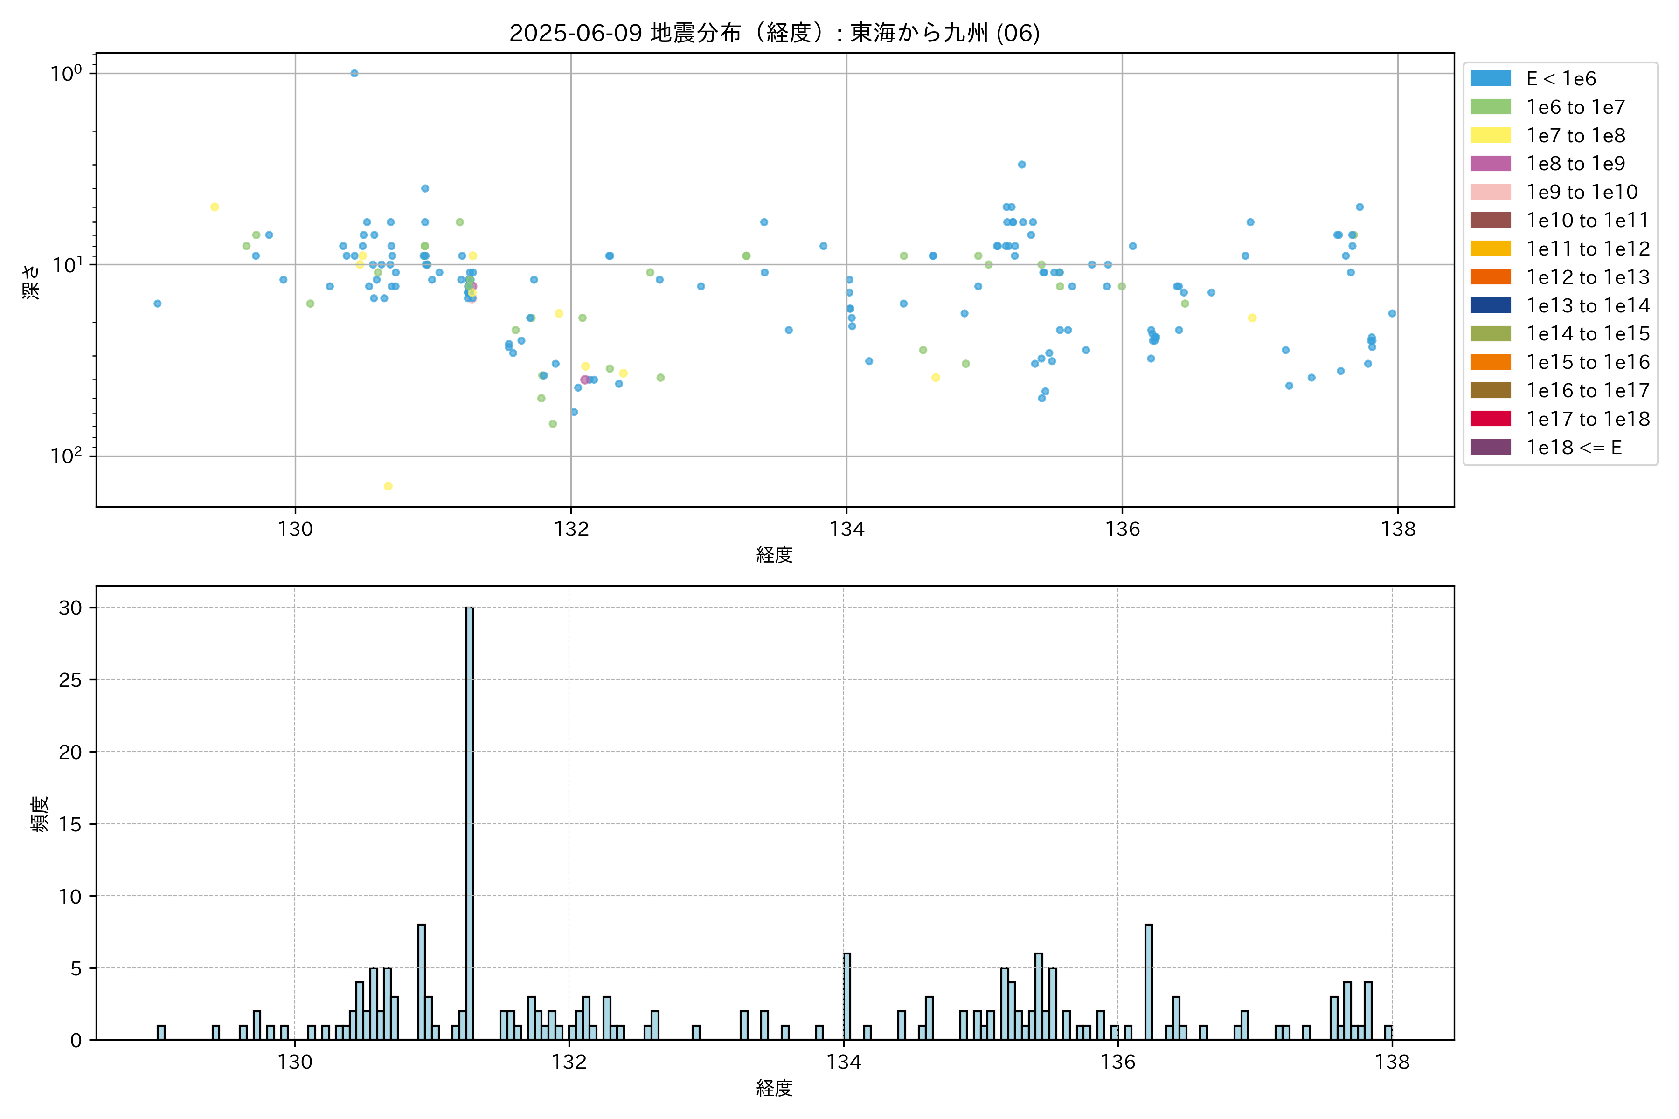Click the yellow point below the 10^2 gridline
Viewport: 1679px width, 1119px height.
tap(388, 486)
